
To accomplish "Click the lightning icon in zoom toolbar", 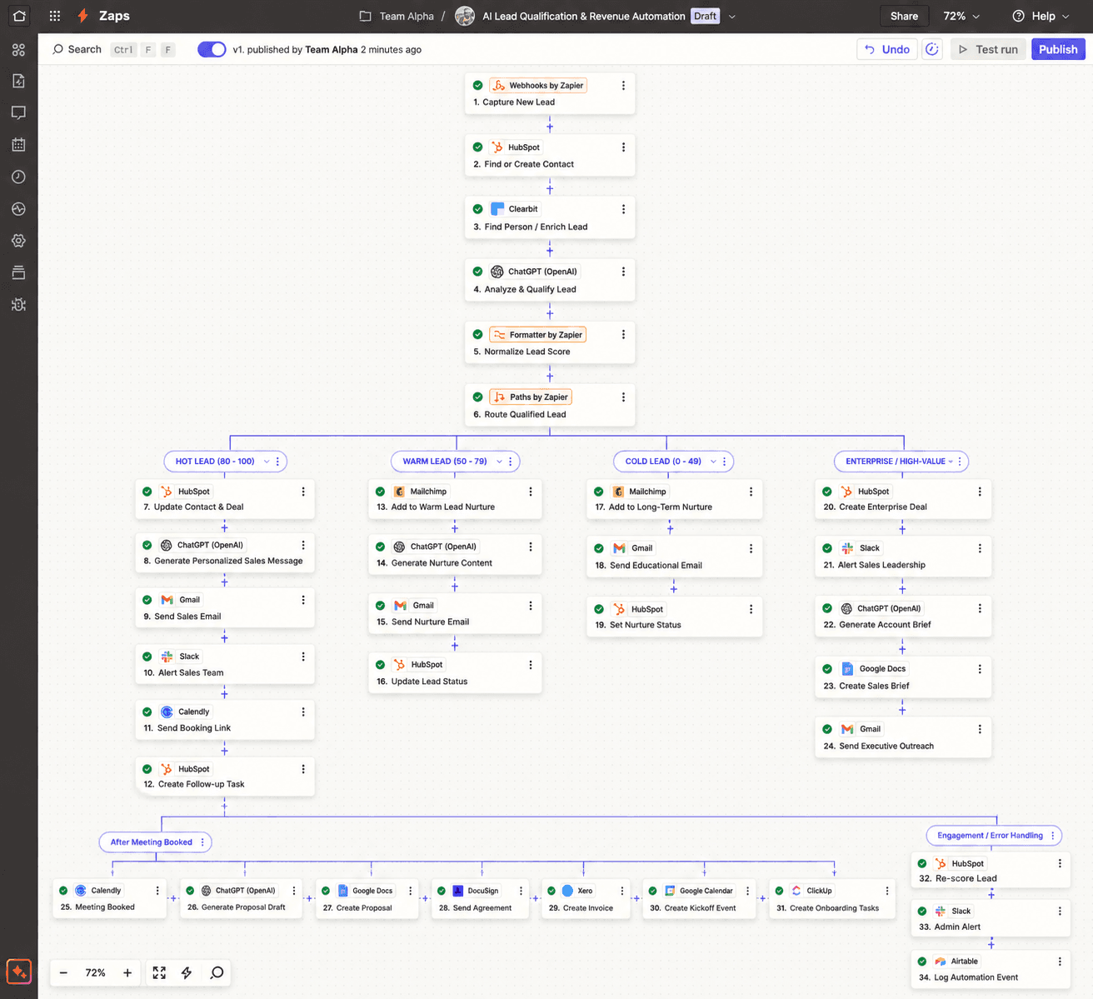I will coord(187,972).
